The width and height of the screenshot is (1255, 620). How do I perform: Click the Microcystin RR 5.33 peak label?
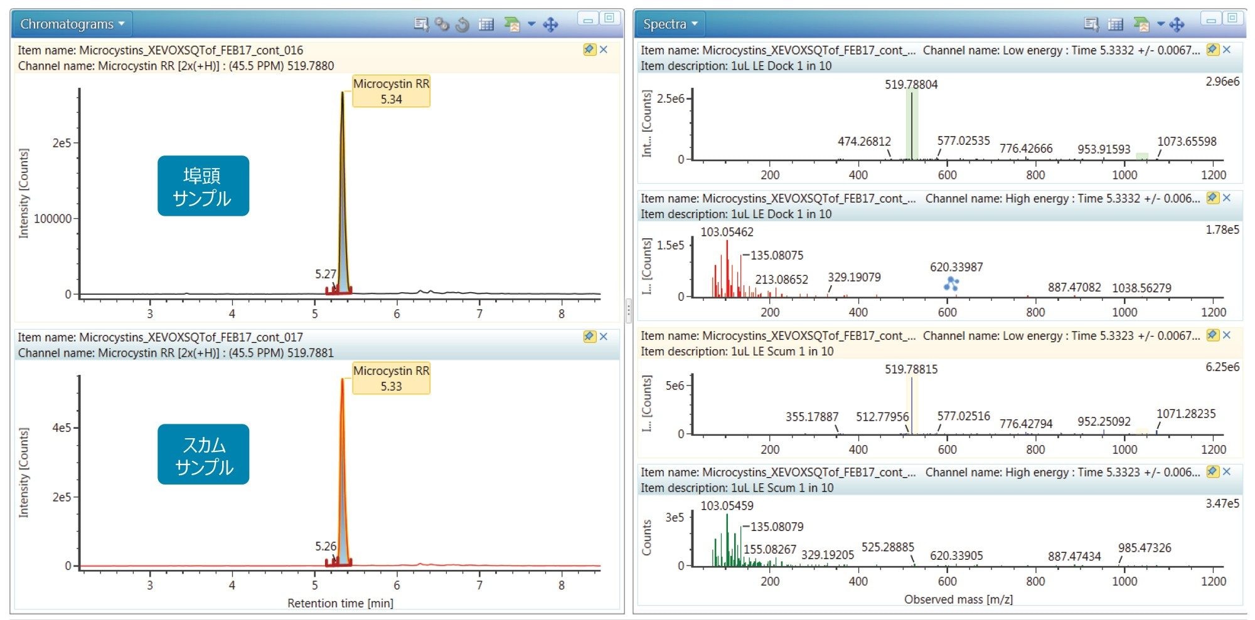pyautogui.click(x=391, y=379)
